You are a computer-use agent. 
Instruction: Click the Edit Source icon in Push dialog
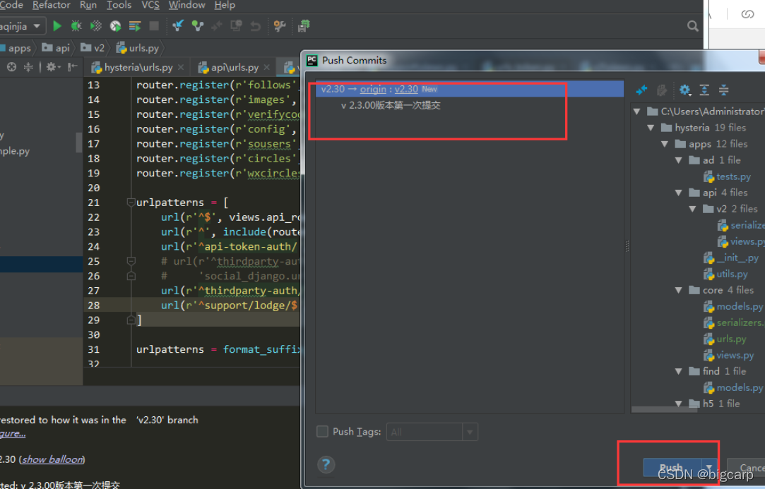pyautogui.click(x=662, y=90)
